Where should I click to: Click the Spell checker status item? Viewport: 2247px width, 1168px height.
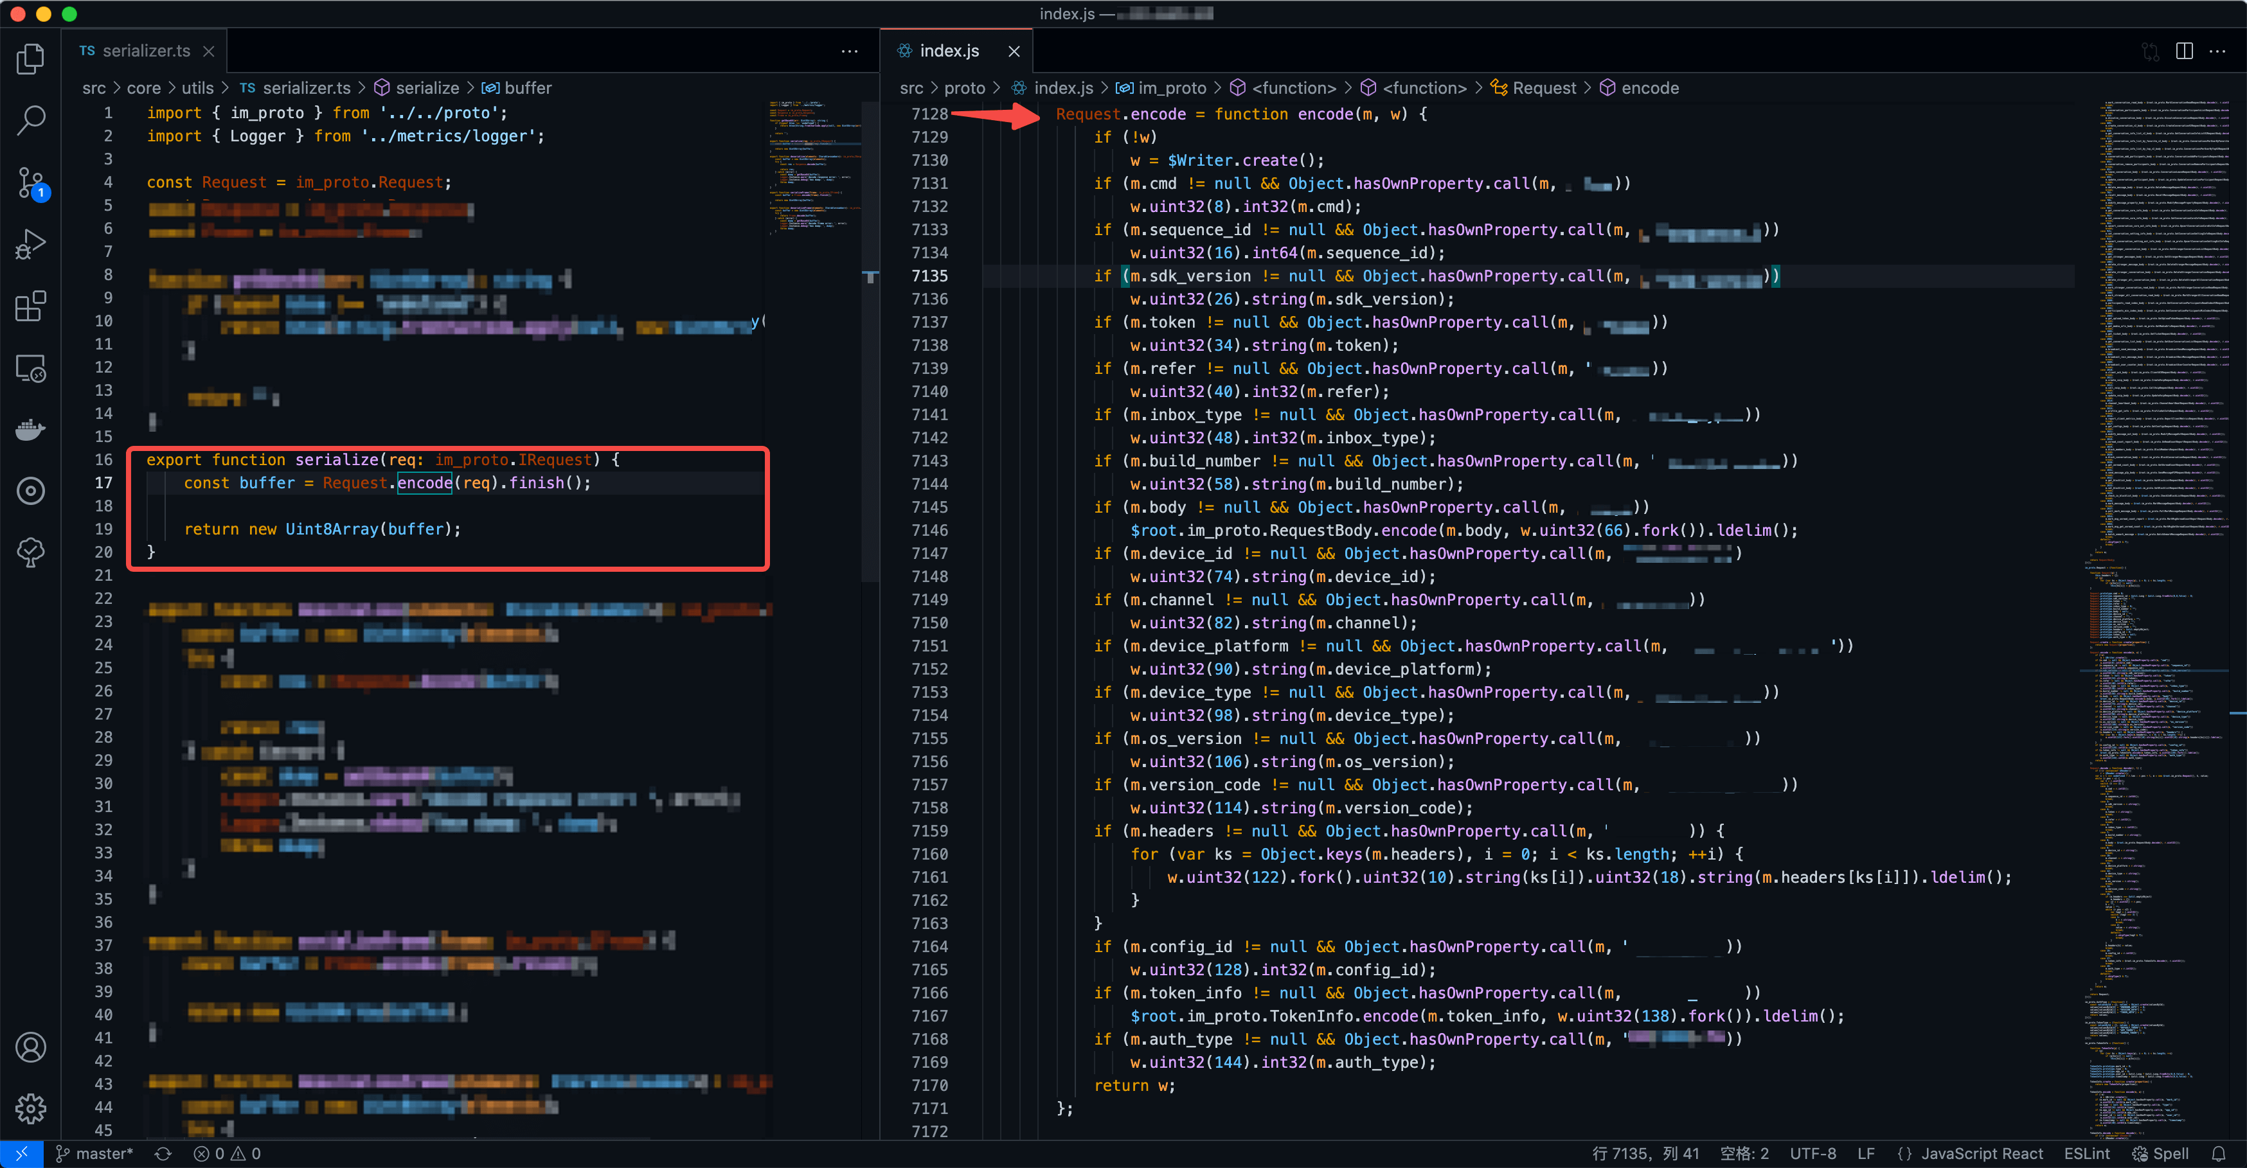click(x=2160, y=1153)
